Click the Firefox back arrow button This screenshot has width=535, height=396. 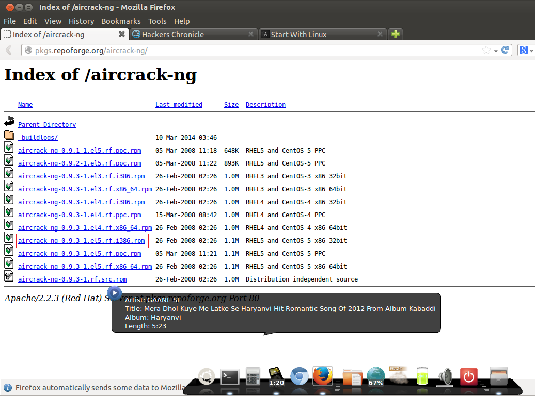(9, 51)
